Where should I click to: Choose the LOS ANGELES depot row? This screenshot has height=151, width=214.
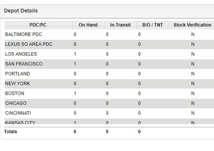click(109, 54)
